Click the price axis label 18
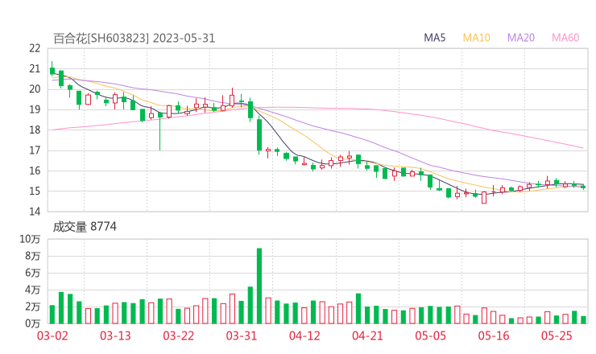Screen dimensions: 596x354 (x=35, y=130)
